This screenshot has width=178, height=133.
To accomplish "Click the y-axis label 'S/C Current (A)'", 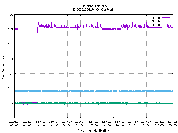I will click(x=4, y=66).
